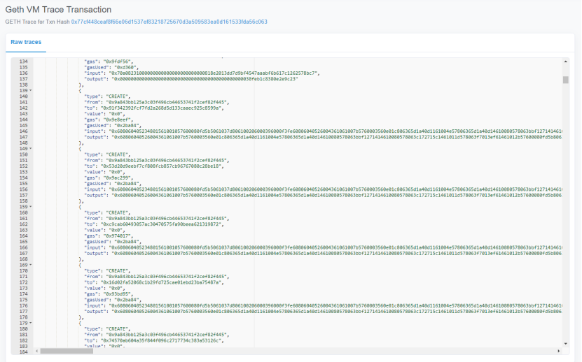582x362 pixels.
Task: Switch to the Raw traces tab
Action: [26, 43]
